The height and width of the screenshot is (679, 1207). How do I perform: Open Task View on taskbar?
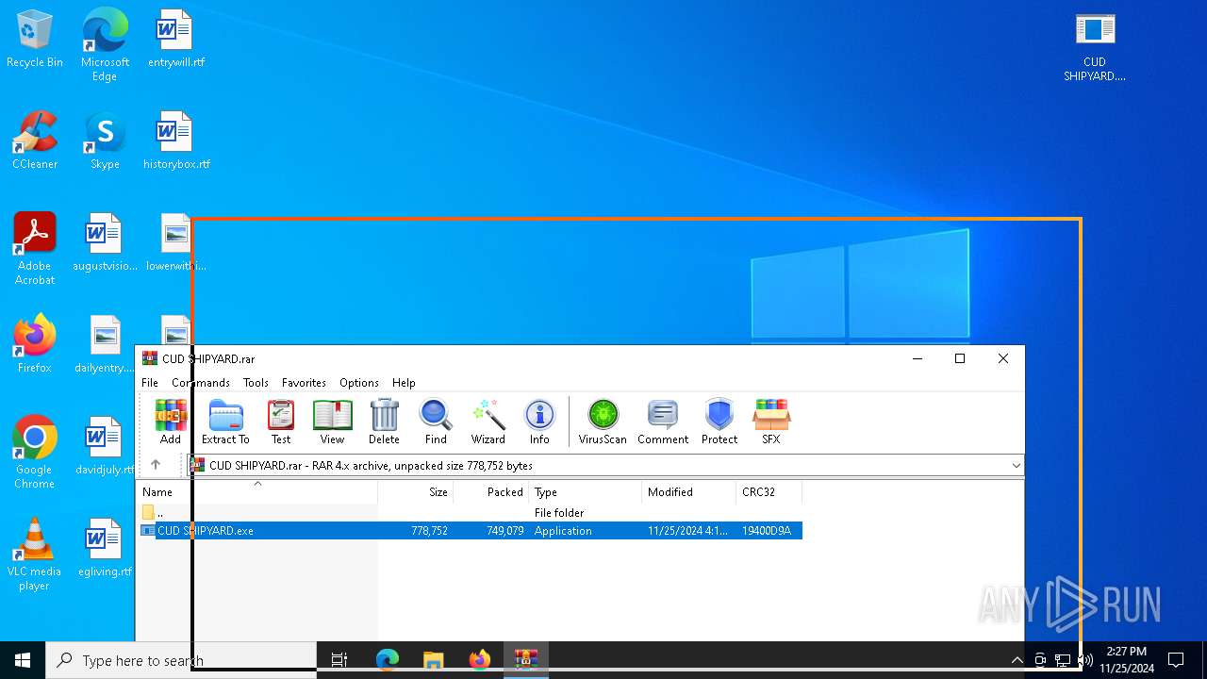pos(339,660)
